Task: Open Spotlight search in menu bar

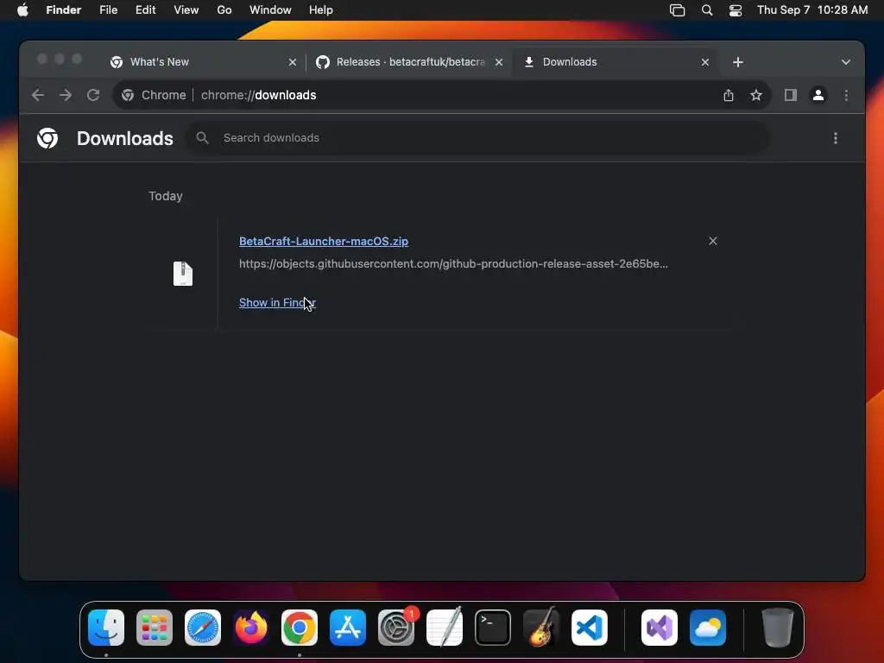Action: point(706,10)
